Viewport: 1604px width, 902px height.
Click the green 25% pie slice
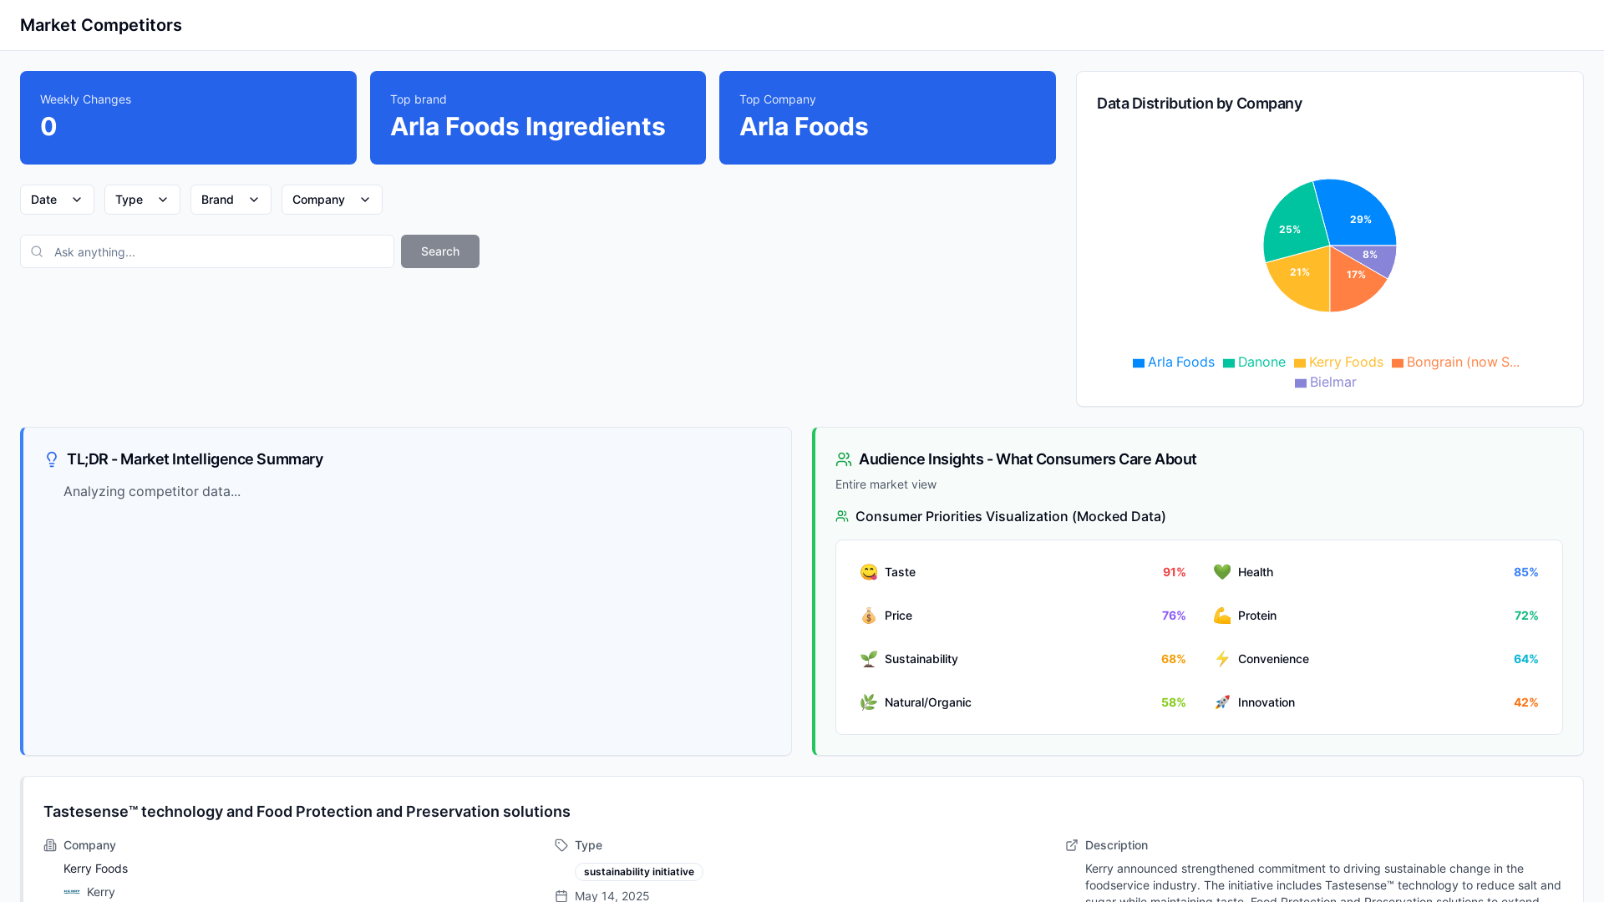tap(1293, 224)
